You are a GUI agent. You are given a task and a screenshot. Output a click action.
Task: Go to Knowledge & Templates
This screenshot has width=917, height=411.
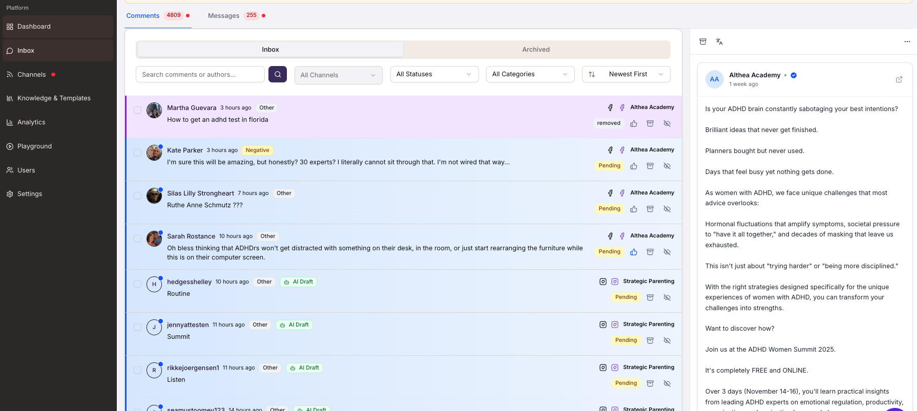pyautogui.click(x=58, y=98)
